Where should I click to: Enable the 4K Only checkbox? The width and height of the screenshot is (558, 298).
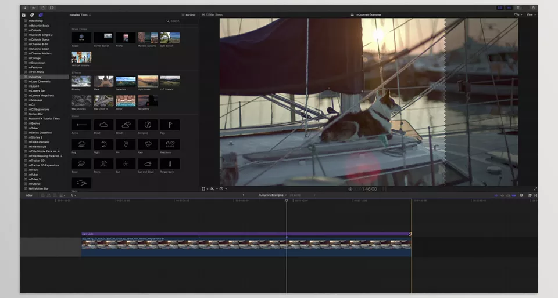[x=183, y=15]
